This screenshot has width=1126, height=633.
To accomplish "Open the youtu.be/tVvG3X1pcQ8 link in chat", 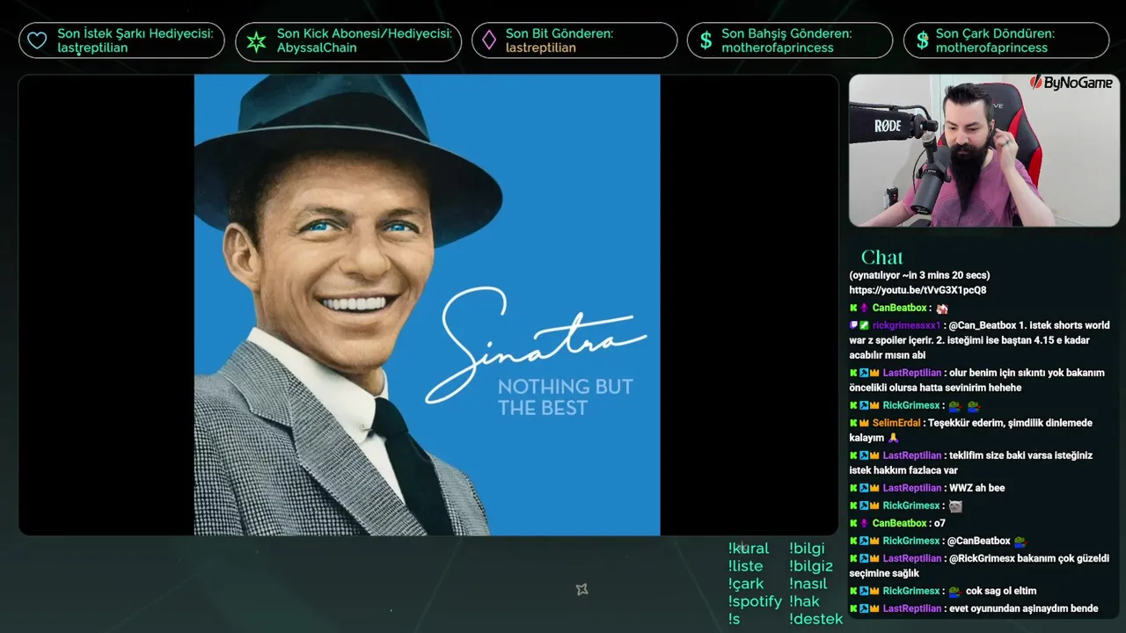I will [x=918, y=290].
